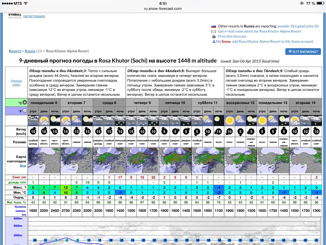
Task: Click the Russian flag icon
Action: 214,26
